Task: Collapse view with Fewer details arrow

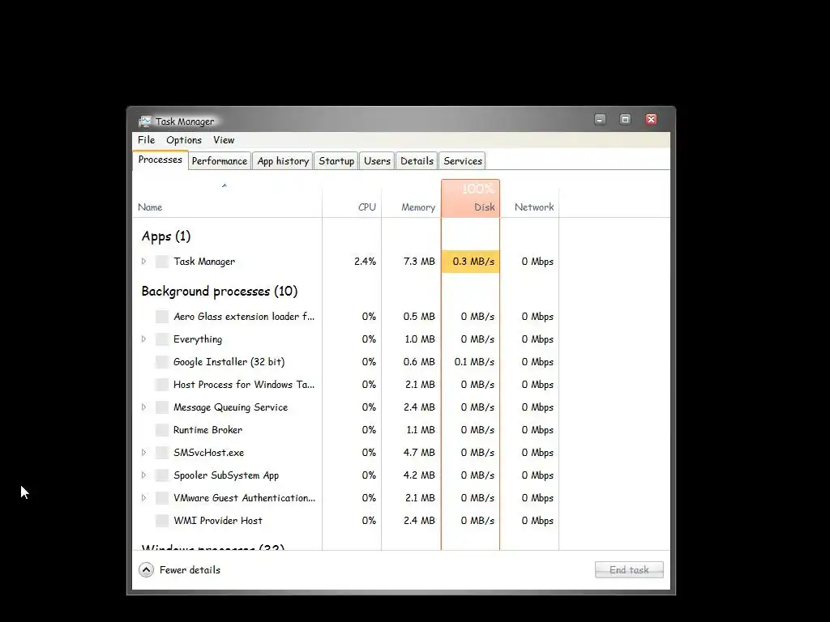Action: [146, 569]
